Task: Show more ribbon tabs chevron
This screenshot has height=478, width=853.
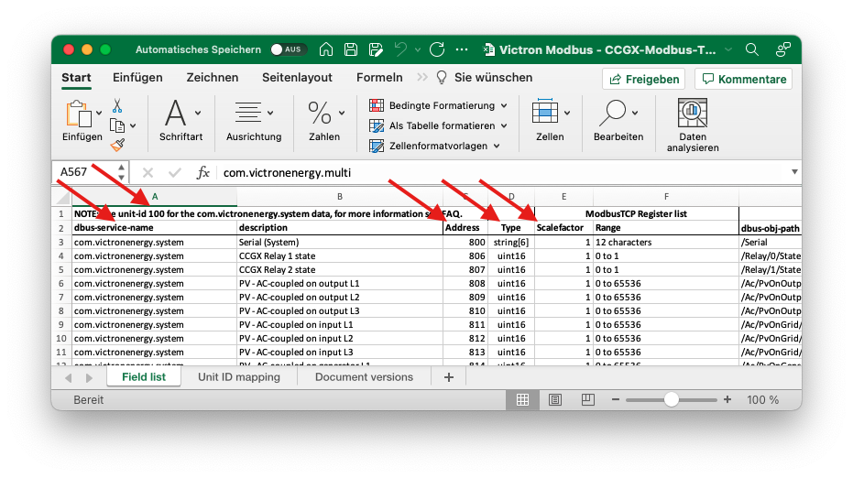Action: pos(422,78)
